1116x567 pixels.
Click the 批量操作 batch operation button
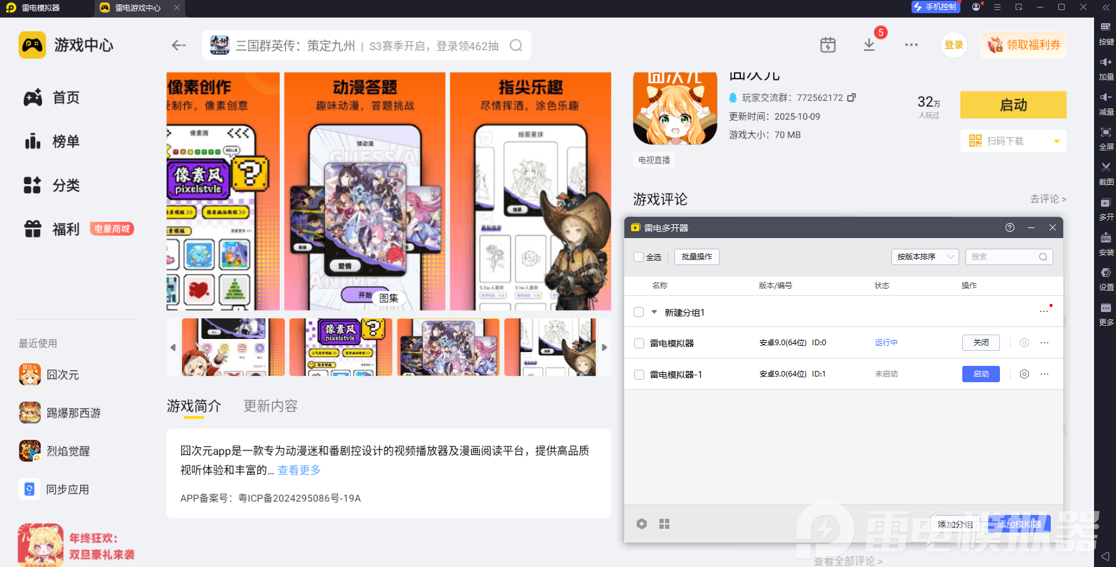(697, 257)
